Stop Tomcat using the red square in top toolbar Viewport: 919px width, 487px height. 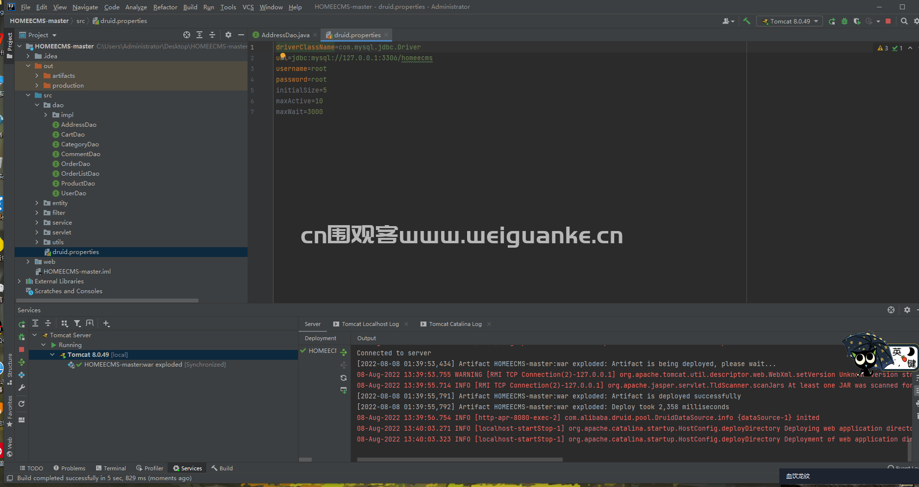pos(888,21)
